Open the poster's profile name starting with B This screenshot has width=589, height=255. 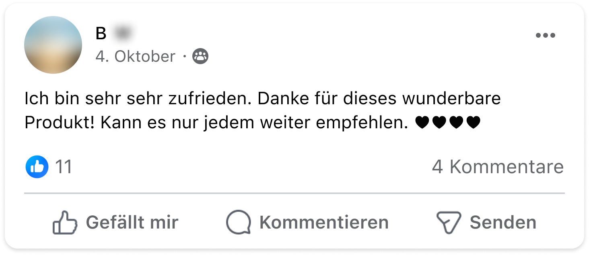click(101, 34)
